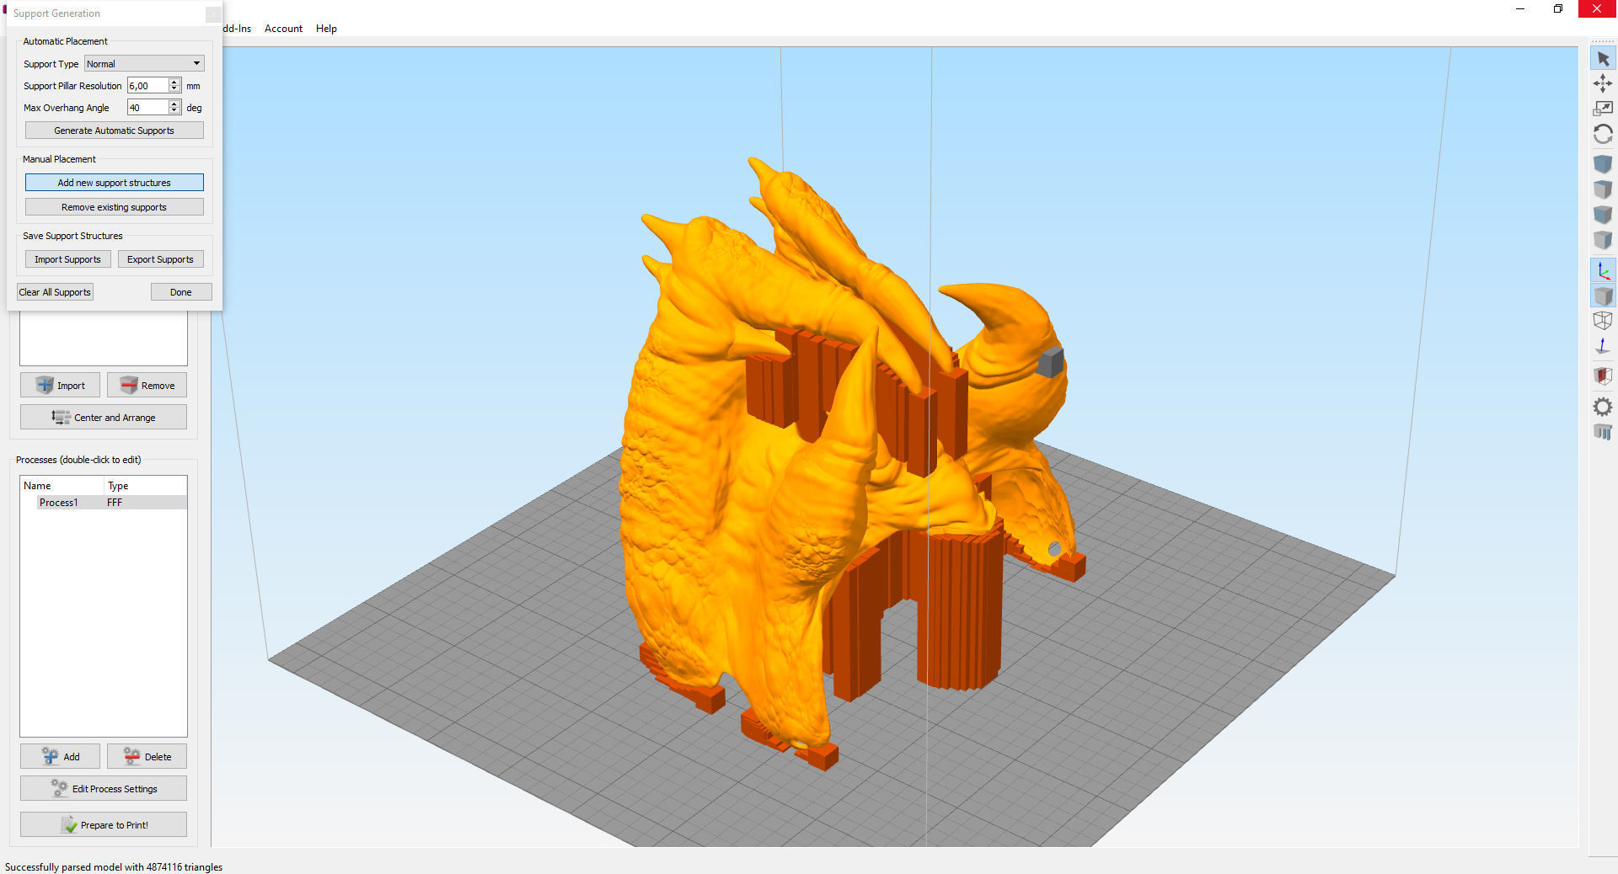Click Add process button
Screen dimensions: 1618x874
(60, 756)
